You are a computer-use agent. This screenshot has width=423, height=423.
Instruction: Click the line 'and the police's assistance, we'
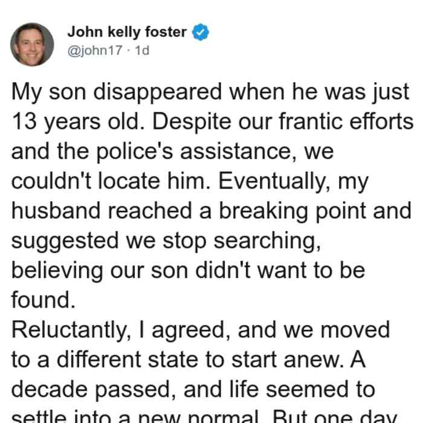click(172, 151)
